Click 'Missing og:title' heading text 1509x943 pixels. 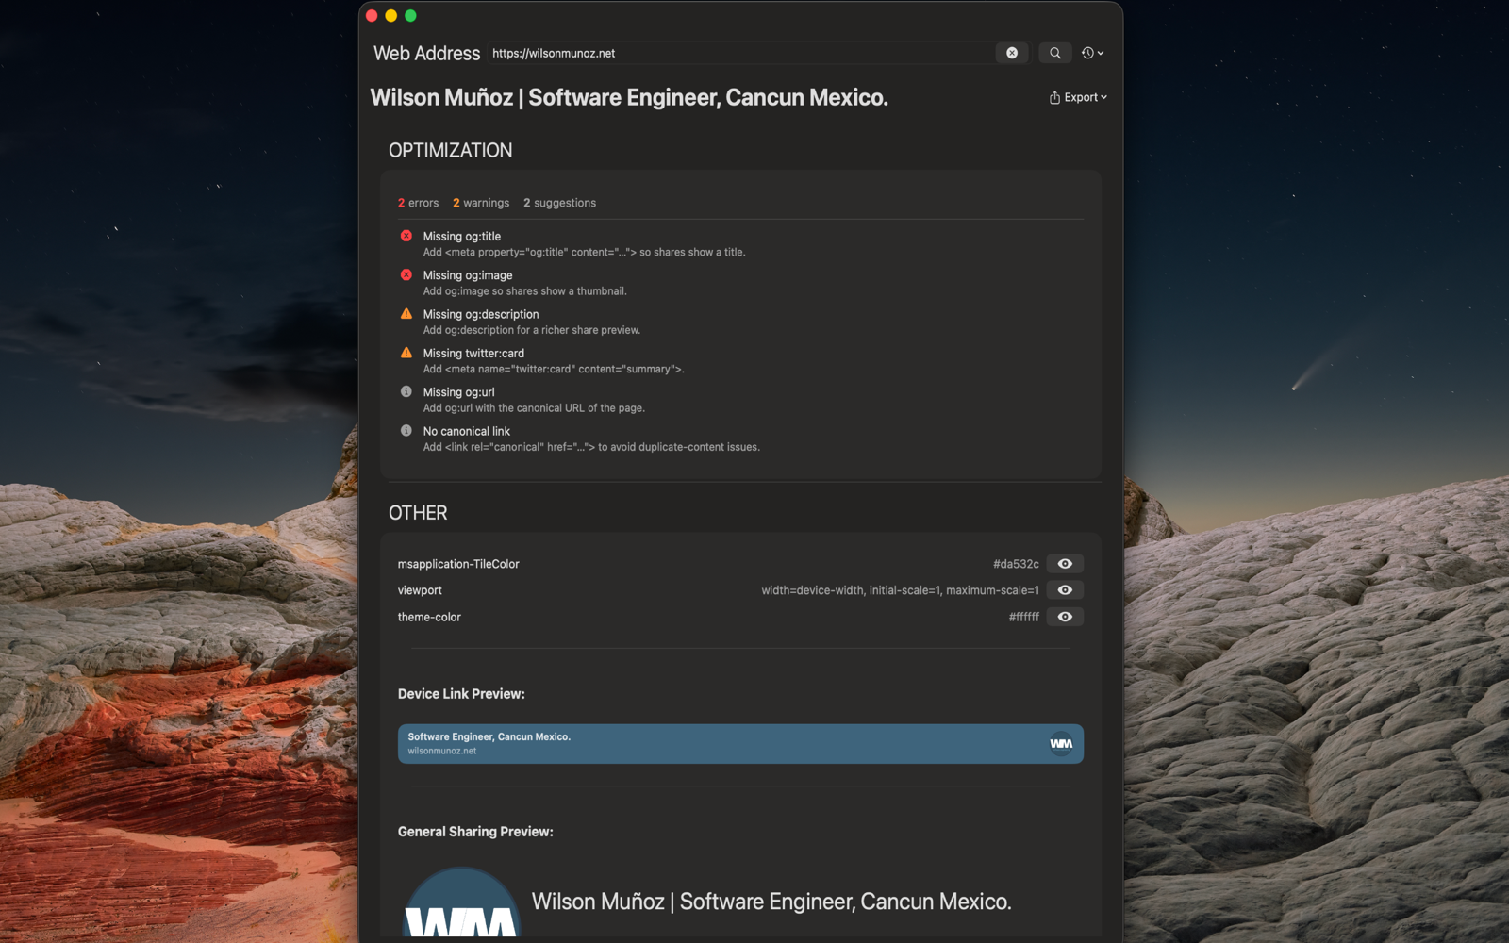(x=462, y=237)
